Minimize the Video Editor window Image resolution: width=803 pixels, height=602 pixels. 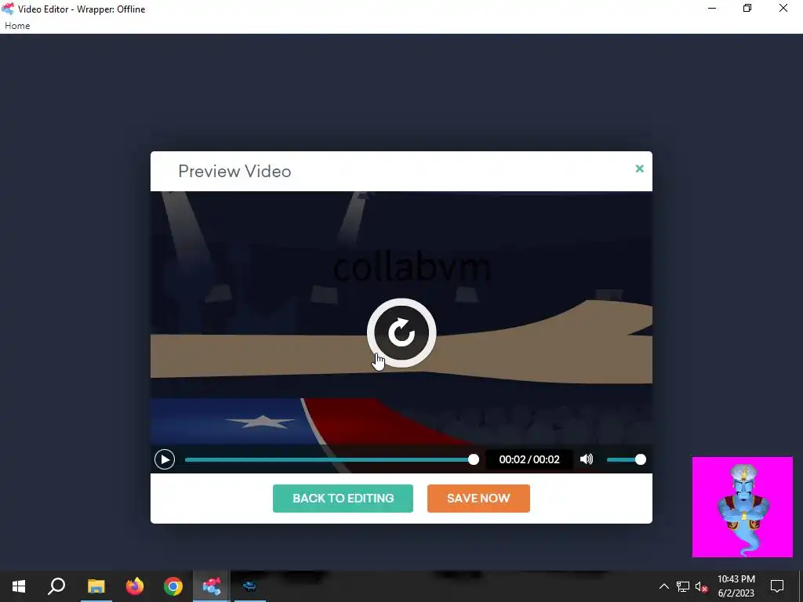[x=712, y=8]
